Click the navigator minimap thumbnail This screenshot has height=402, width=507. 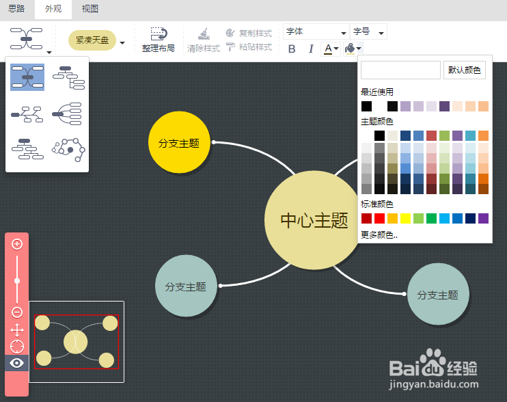coord(77,342)
